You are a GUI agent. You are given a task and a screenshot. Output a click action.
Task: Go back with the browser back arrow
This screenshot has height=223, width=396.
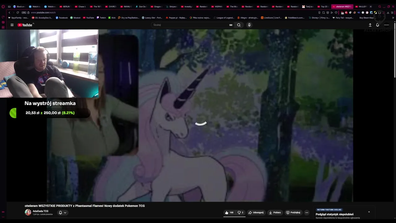[x=9, y=13]
